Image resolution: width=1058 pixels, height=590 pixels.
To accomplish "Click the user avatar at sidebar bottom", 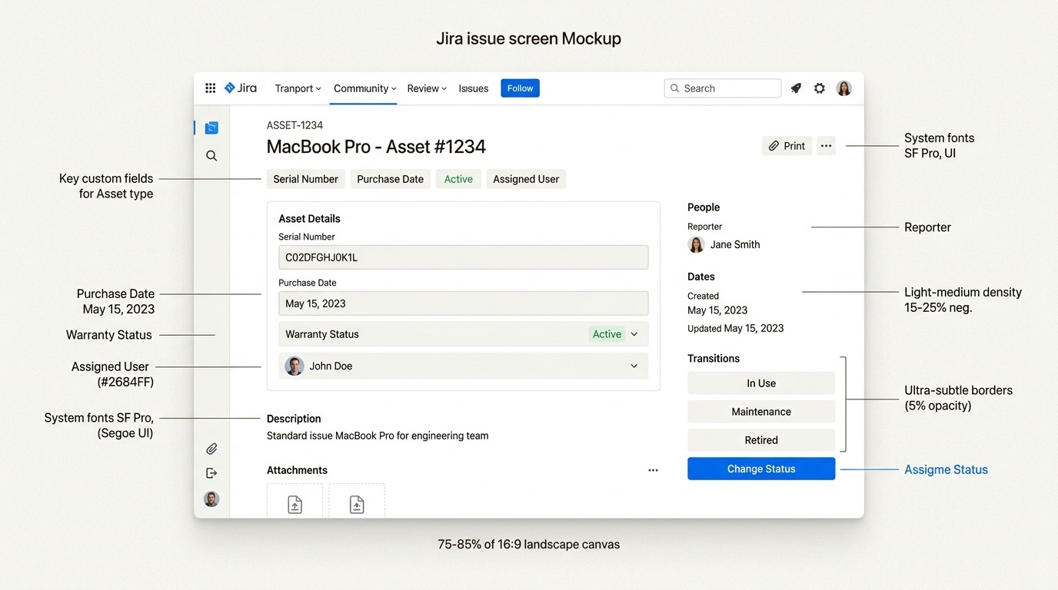I will (211, 499).
